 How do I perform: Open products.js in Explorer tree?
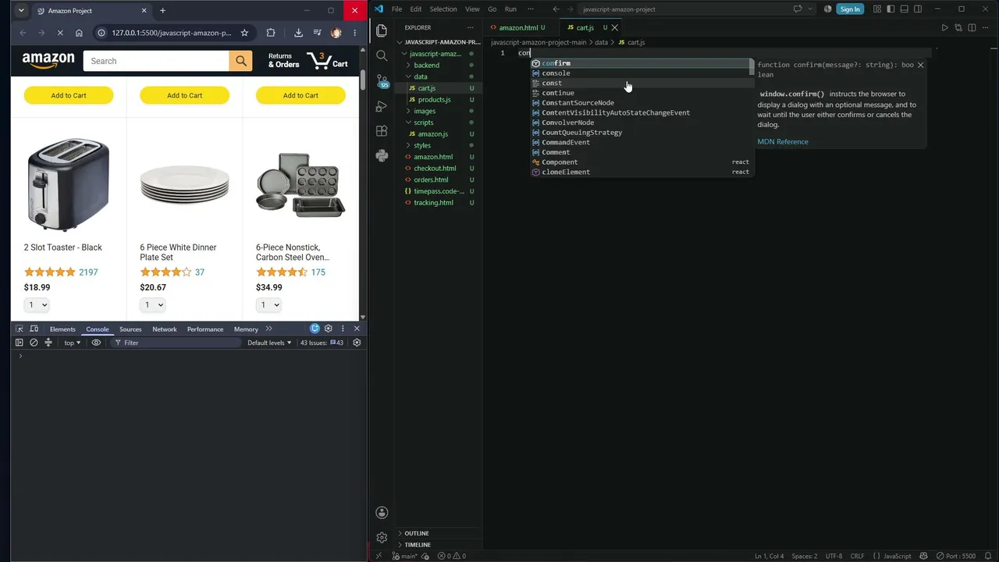click(x=434, y=99)
